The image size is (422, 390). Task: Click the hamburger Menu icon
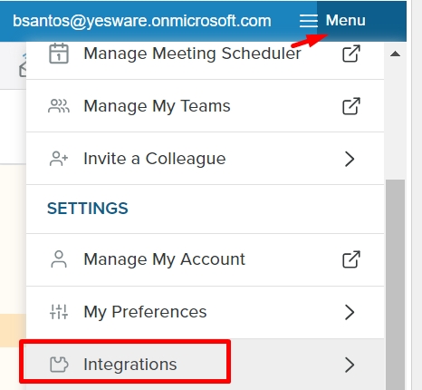(x=309, y=21)
